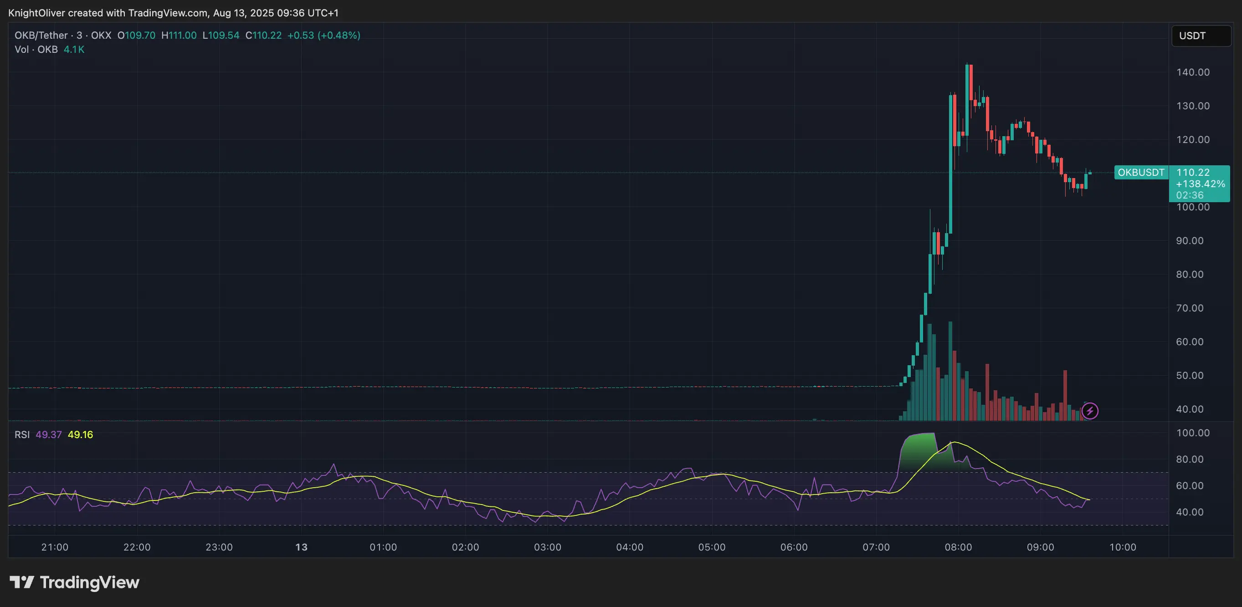Click the OKBUSDT price flag on the scale
The height and width of the screenshot is (607, 1242).
pos(1141,173)
